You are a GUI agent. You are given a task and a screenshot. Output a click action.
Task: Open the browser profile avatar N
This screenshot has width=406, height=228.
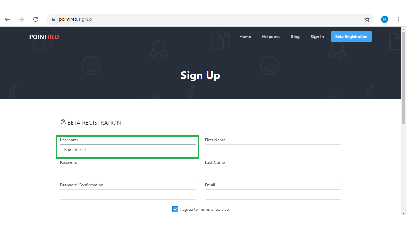coord(384,19)
